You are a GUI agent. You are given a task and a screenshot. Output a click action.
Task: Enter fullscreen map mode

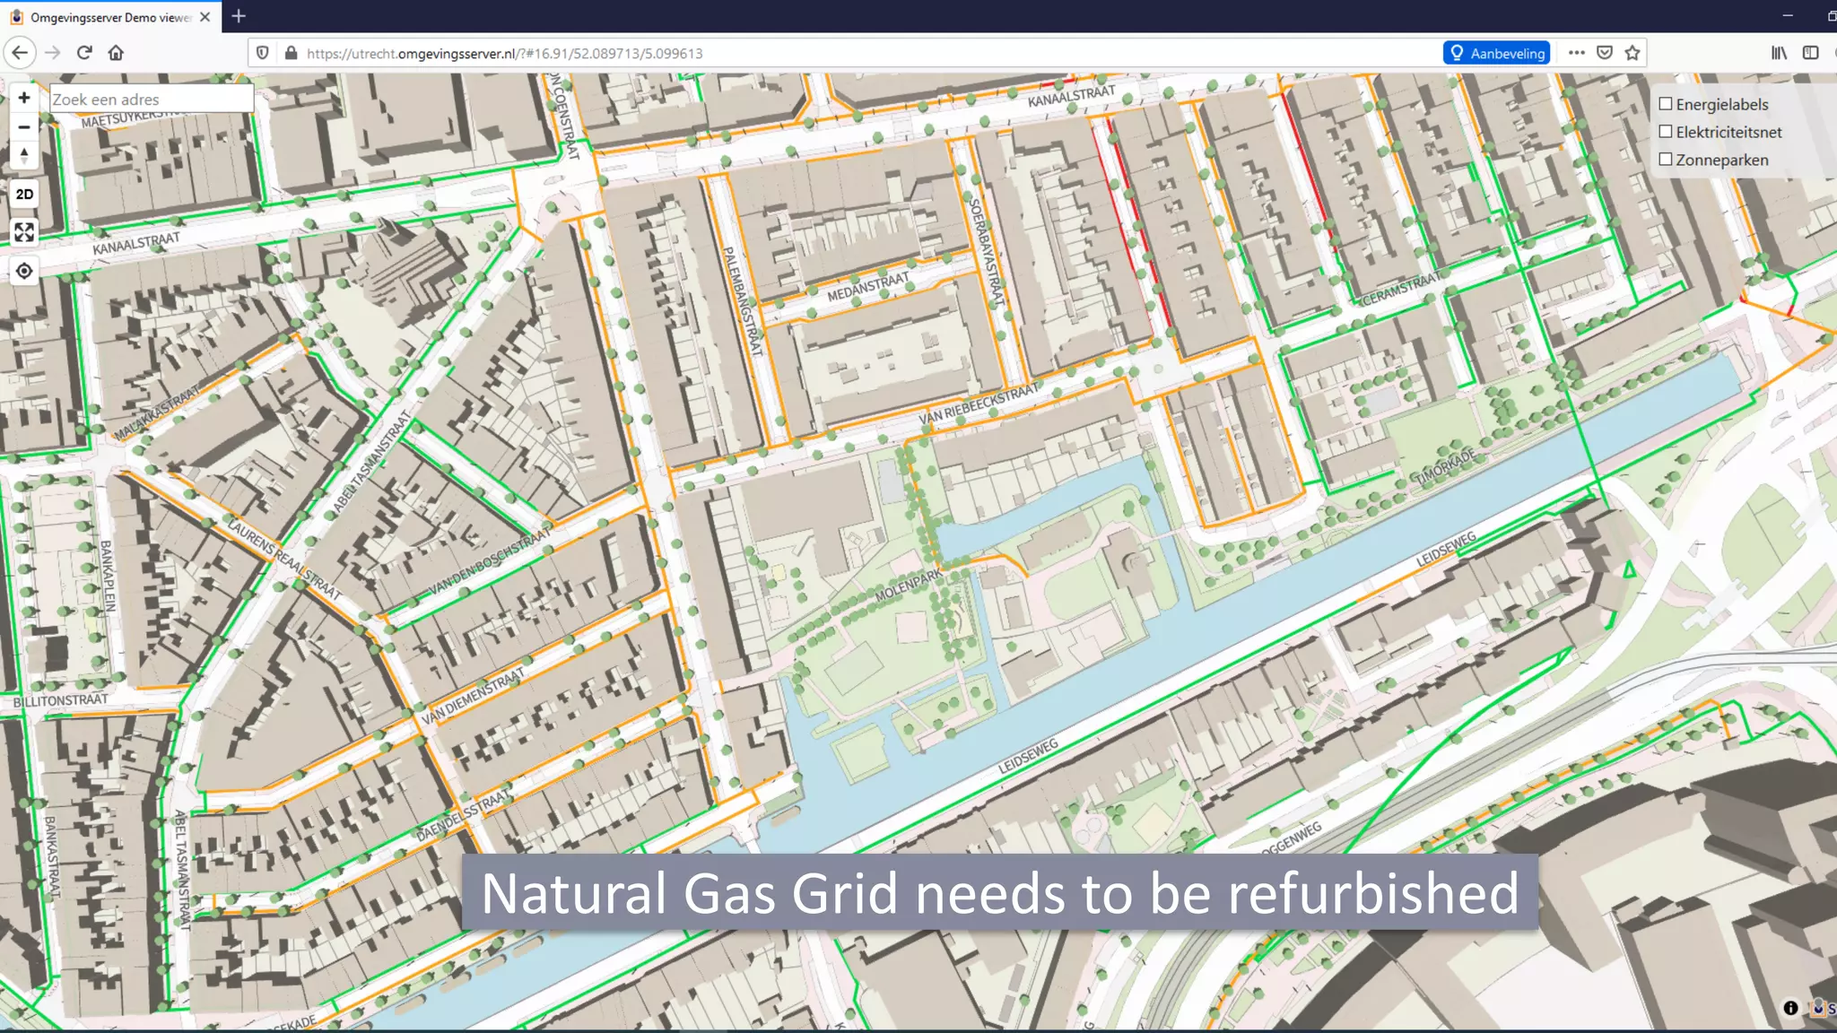point(24,232)
